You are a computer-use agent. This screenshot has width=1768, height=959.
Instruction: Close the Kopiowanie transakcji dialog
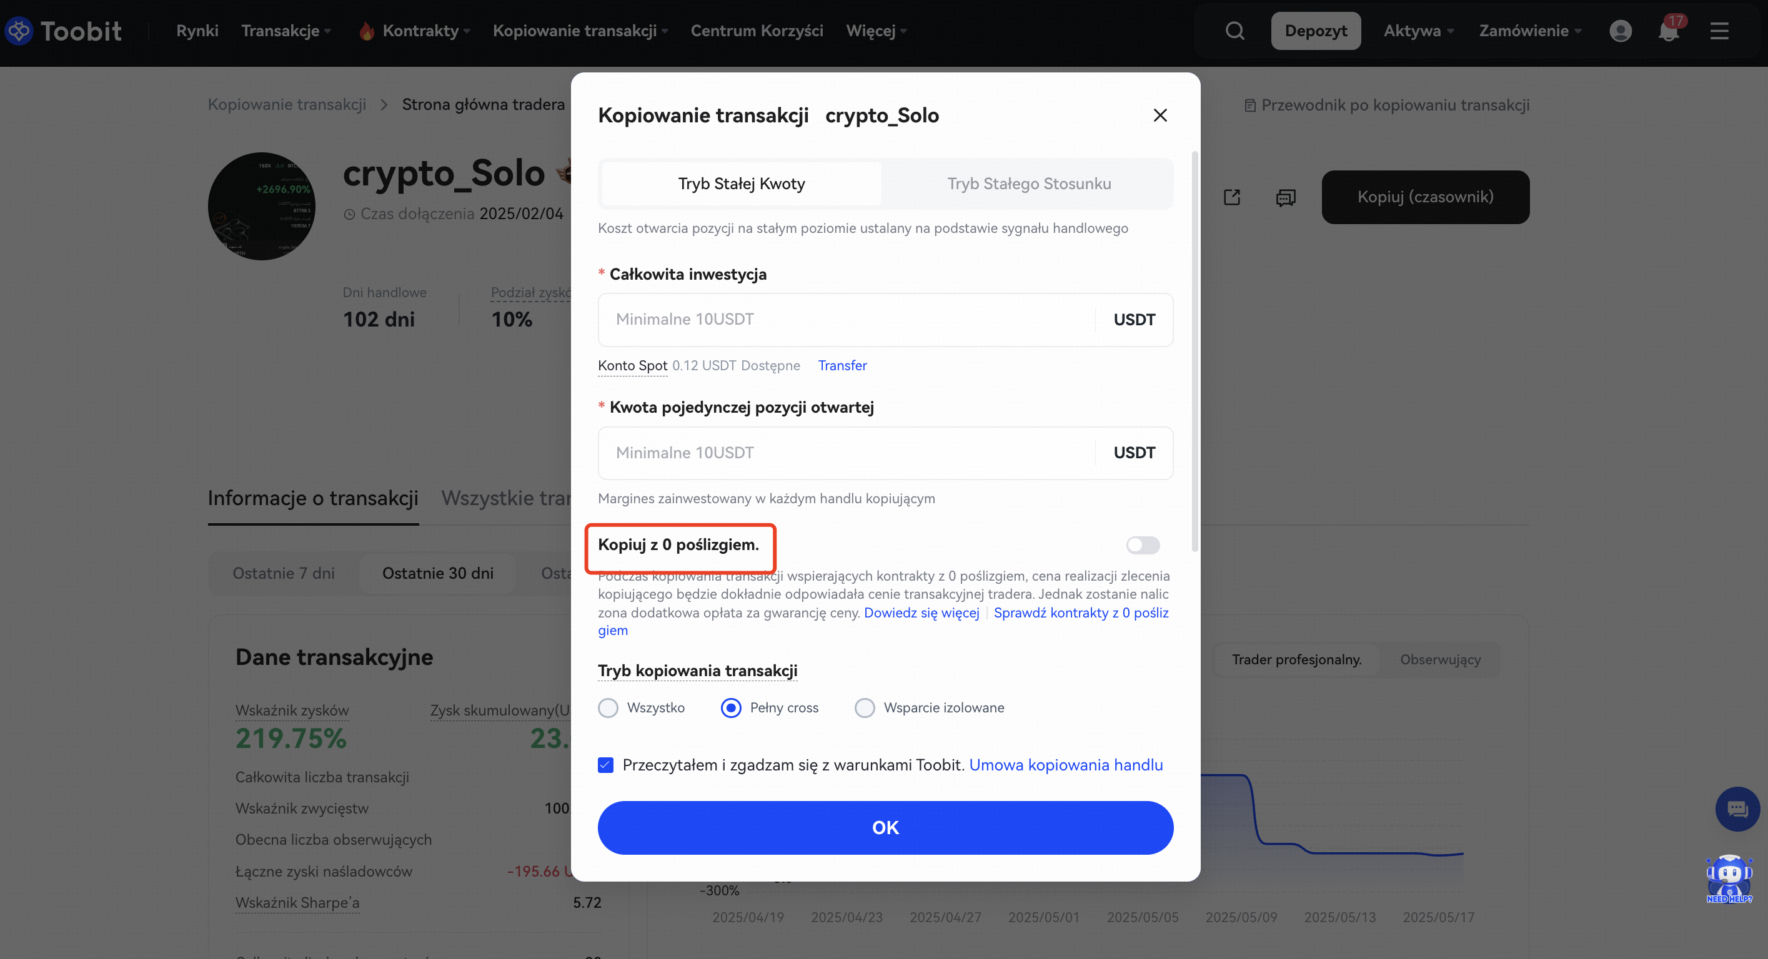click(x=1160, y=116)
